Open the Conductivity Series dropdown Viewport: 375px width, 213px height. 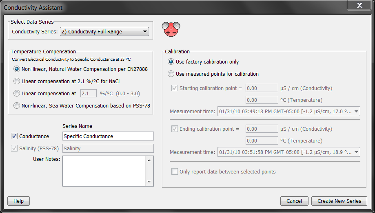tap(104, 32)
